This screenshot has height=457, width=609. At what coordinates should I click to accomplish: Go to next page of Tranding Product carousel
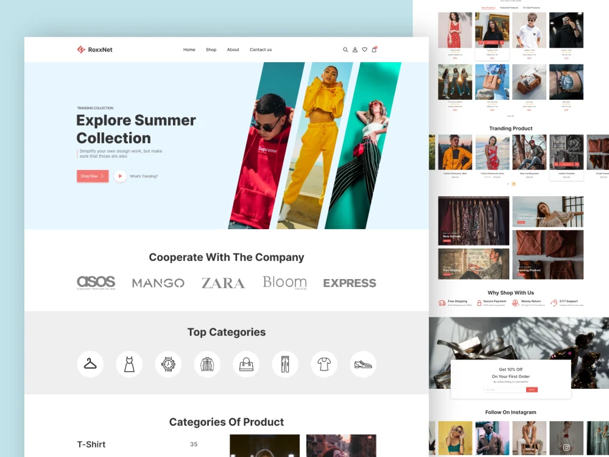click(x=513, y=184)
